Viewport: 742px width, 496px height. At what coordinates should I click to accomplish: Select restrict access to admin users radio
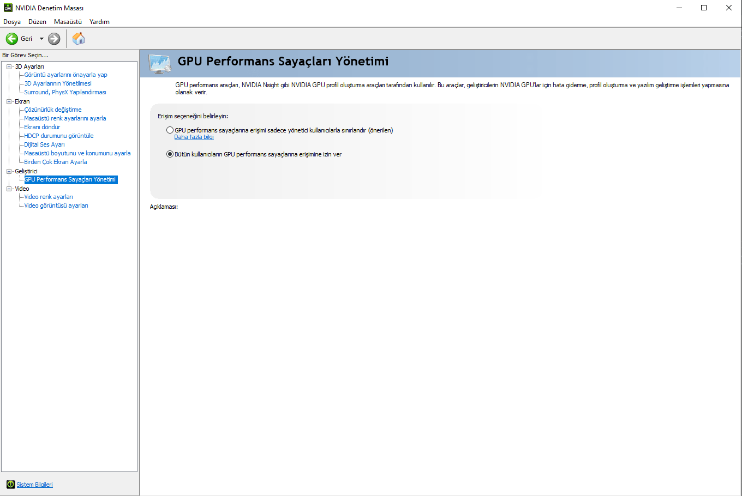click(170, 130)
